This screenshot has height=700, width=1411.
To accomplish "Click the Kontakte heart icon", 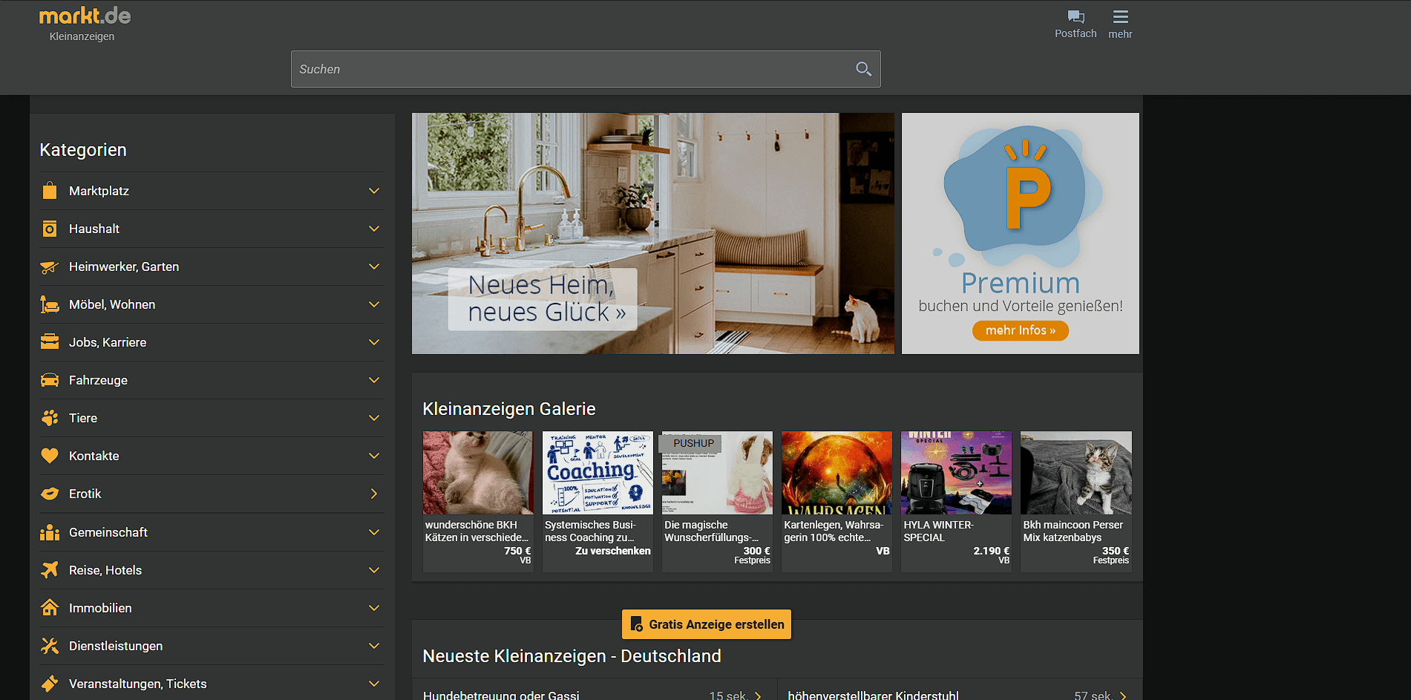I will pos(50,456).
